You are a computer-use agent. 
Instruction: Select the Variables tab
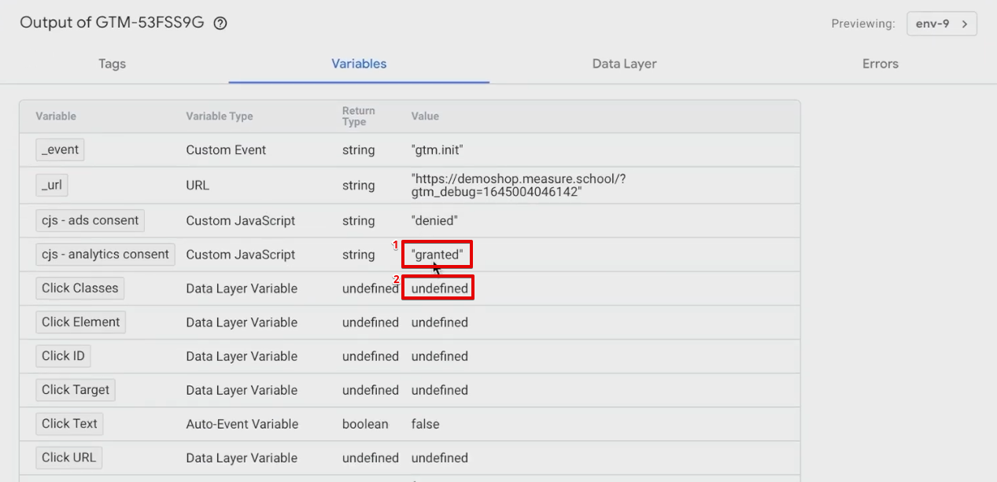(359, 64)
